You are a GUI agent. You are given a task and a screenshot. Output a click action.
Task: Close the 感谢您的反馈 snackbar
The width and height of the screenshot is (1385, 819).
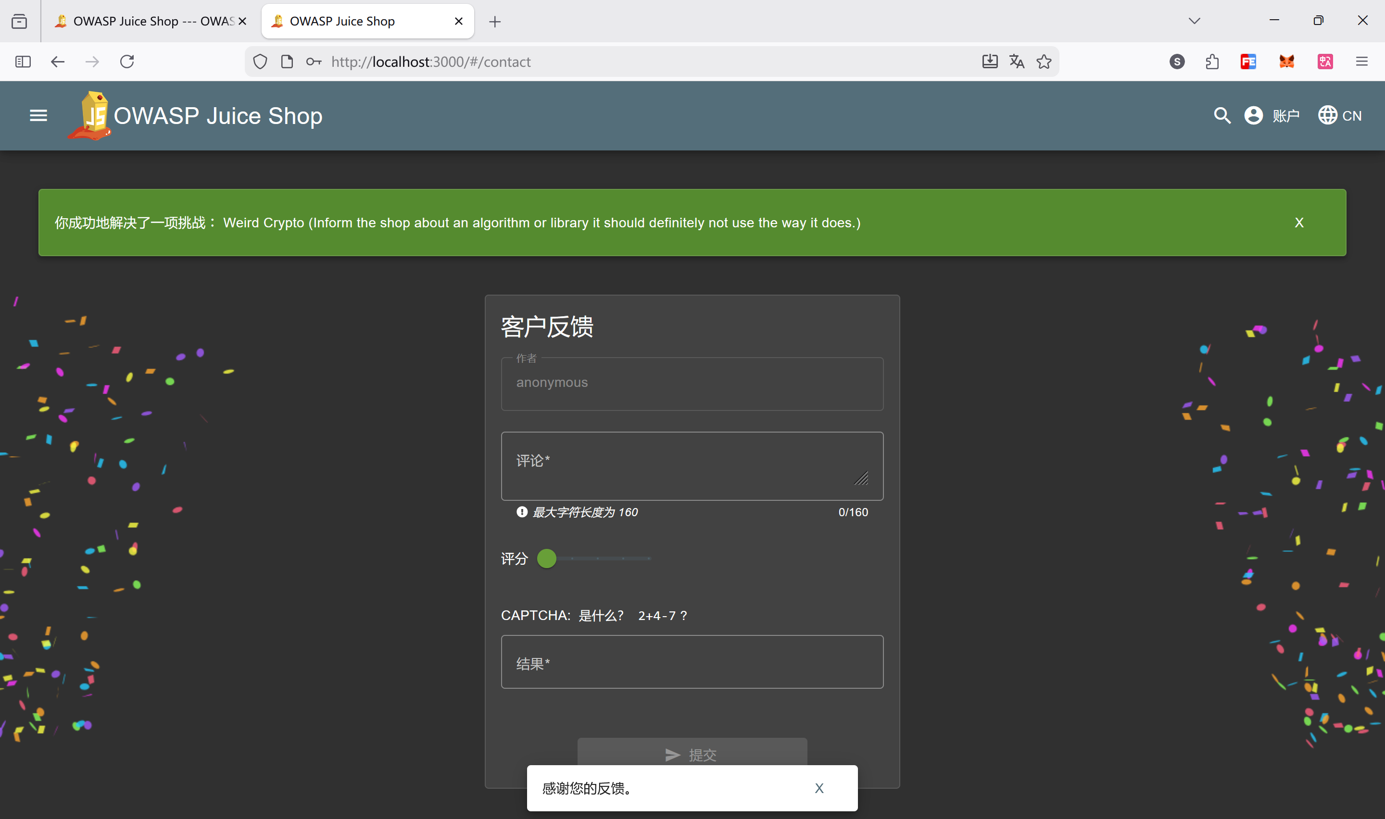819,788
